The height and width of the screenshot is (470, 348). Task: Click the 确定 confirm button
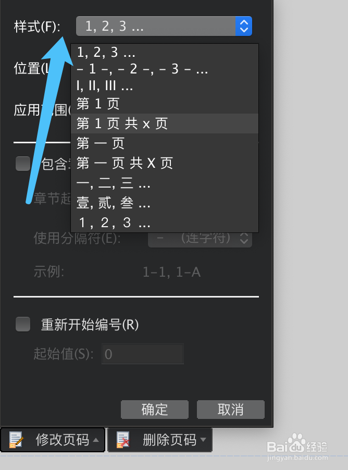[155, 410]
